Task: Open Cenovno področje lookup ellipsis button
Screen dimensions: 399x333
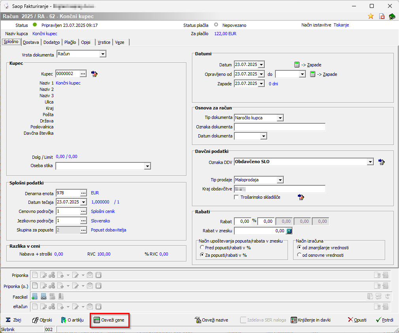Action: 83,211
